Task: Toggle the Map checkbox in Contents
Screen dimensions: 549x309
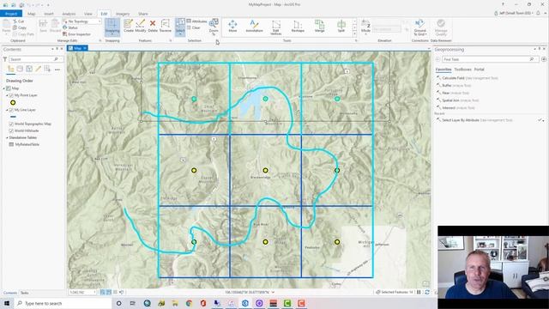Action: click(x=9, y=88)
